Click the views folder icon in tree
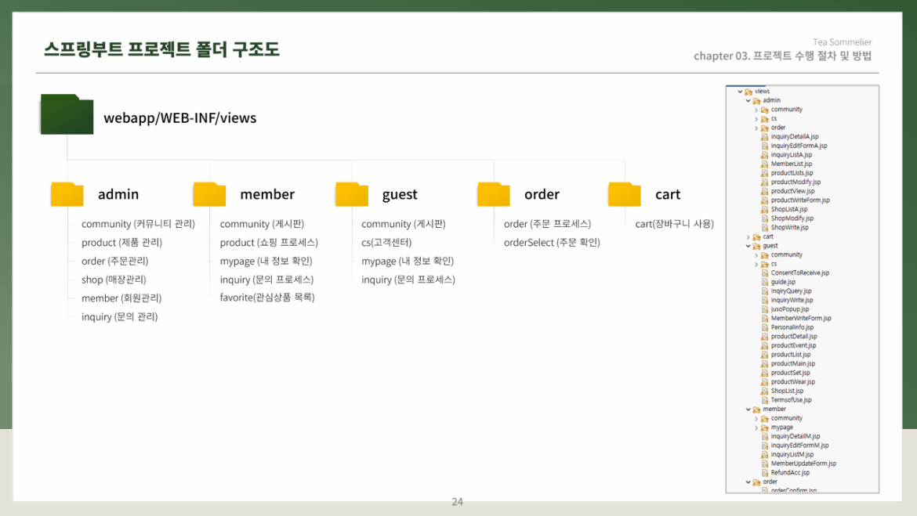 click(748, 92)
